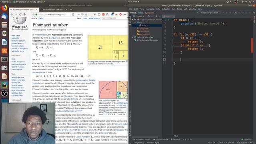Click UTF-8 encoding in status bar

pos(220,142)
